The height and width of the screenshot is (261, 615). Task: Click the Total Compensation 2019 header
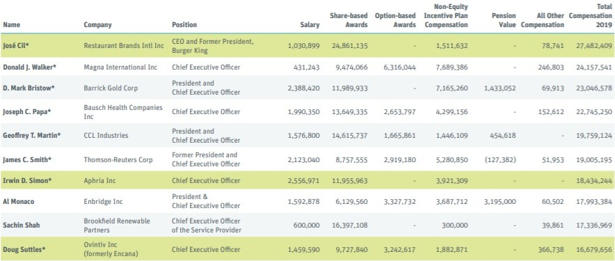pyautogui.click(x=591, y=16)
